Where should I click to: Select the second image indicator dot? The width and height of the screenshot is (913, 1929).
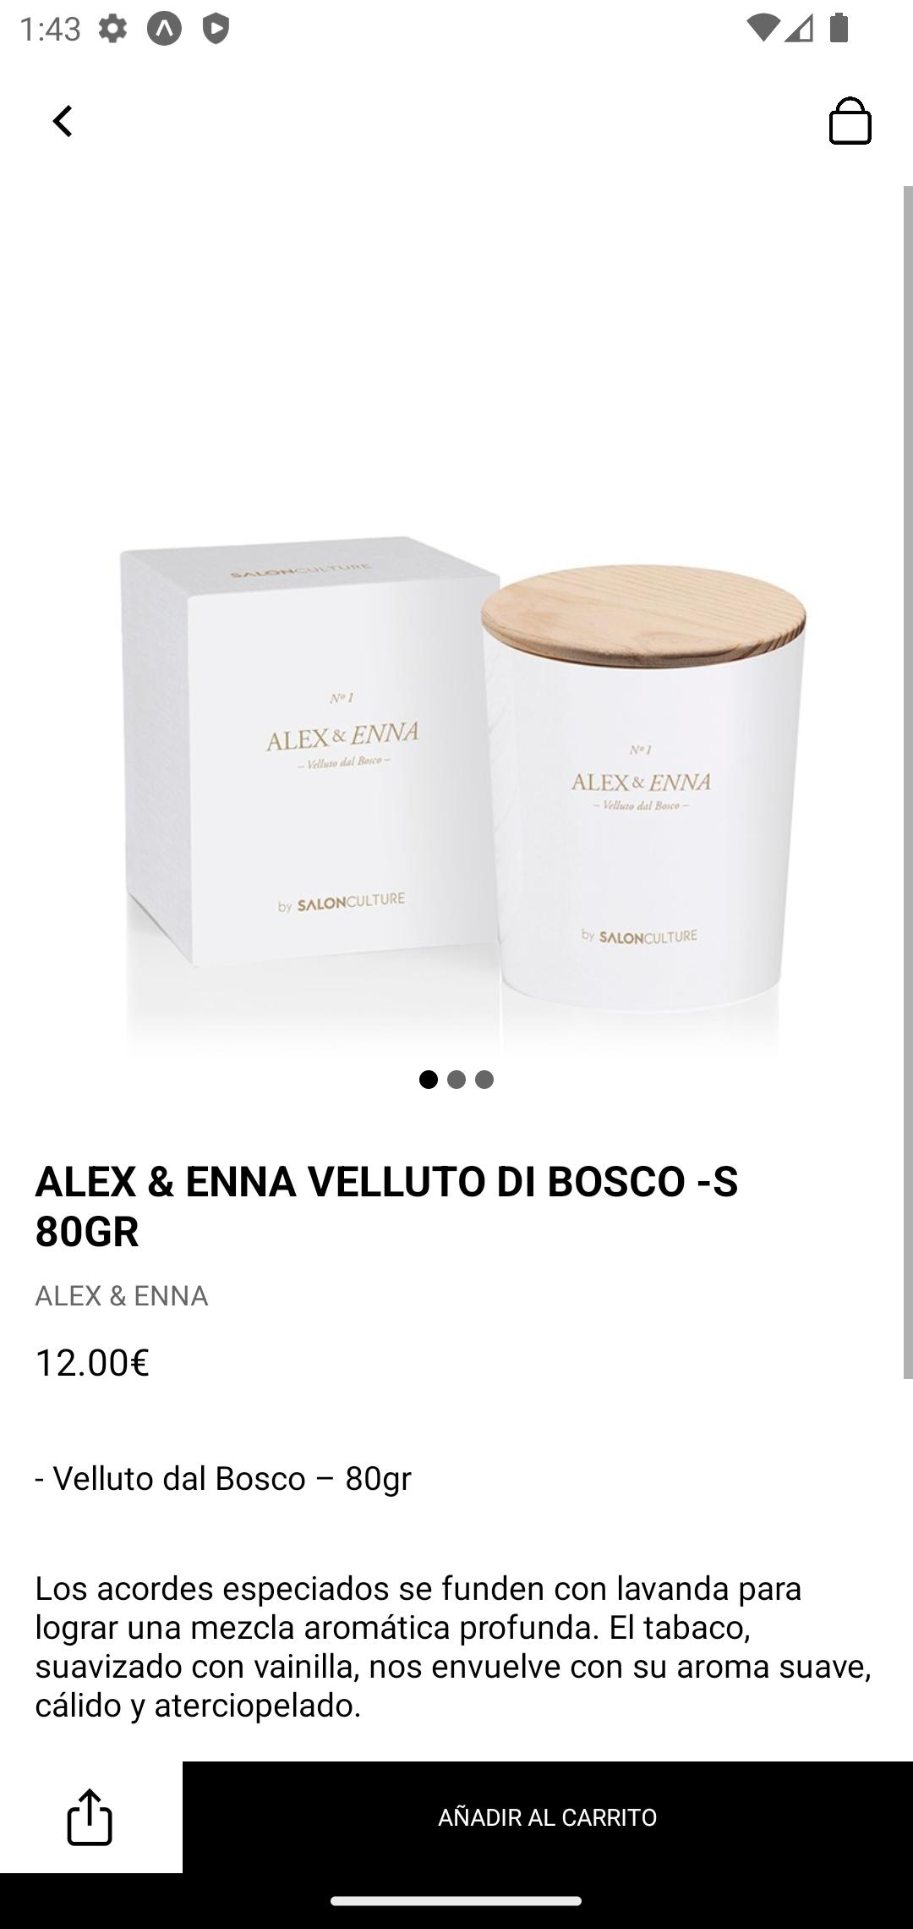[x=456, y=1080]
